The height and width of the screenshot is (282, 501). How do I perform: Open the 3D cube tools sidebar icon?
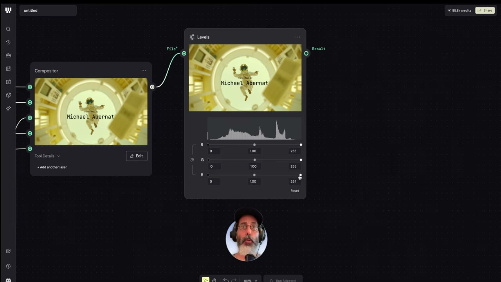pos(8,95)
